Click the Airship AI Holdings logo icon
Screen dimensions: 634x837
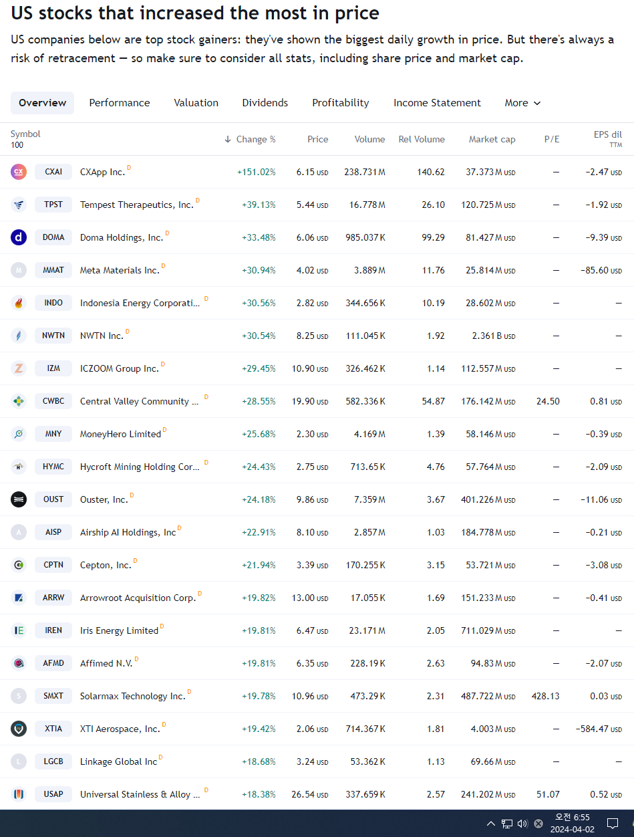pos(19,532)
